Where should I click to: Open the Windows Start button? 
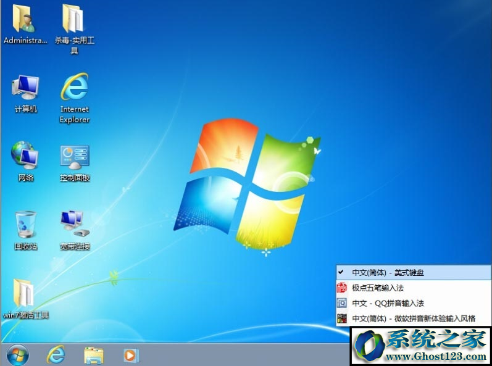coord(18,356)
